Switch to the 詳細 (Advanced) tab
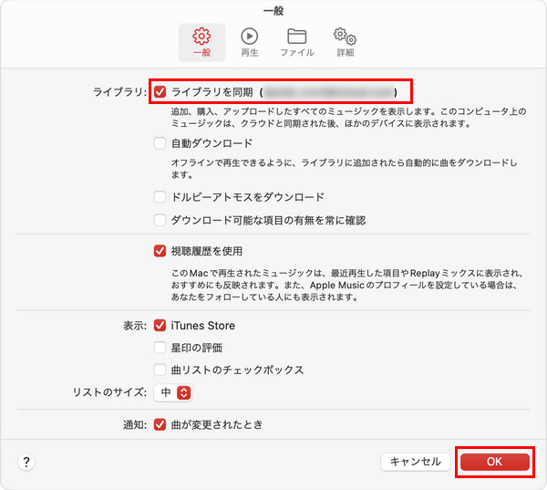Screen dimensions: 547x490 [345, 42]
